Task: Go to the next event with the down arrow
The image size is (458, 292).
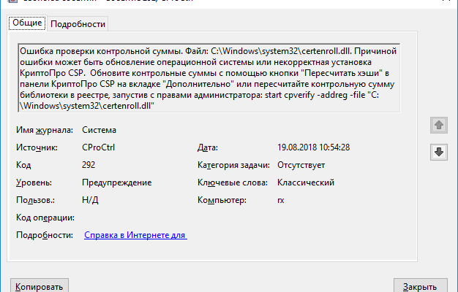Action: pyautogui.click(x=439, y=152)
